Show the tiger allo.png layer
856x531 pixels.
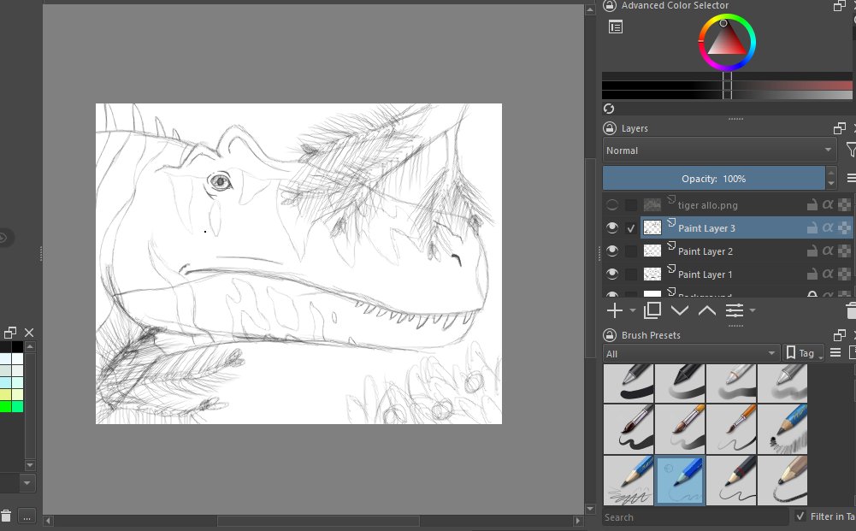(x=612, y=205)
